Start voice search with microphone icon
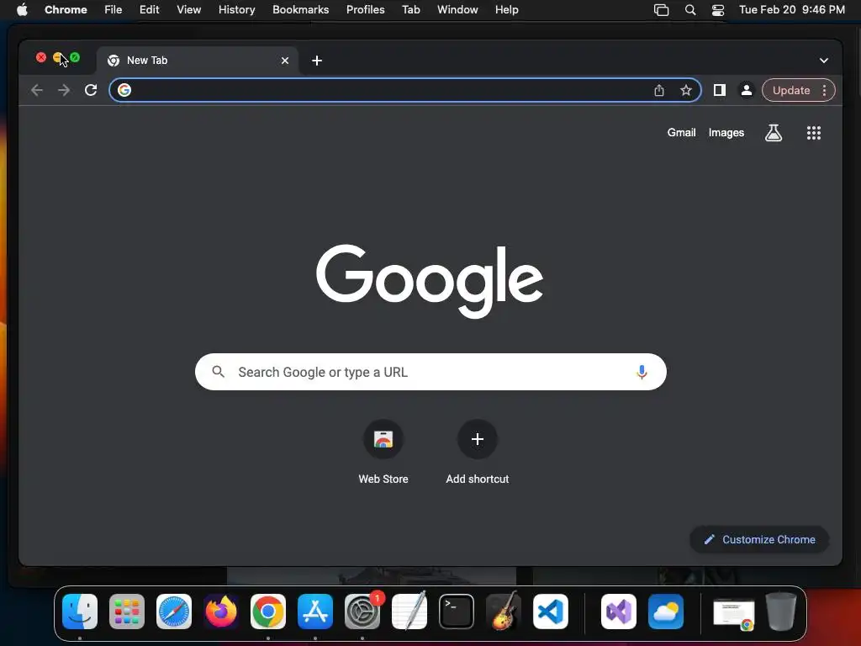The height and width of the screenshot is (646, 861). 642,372
